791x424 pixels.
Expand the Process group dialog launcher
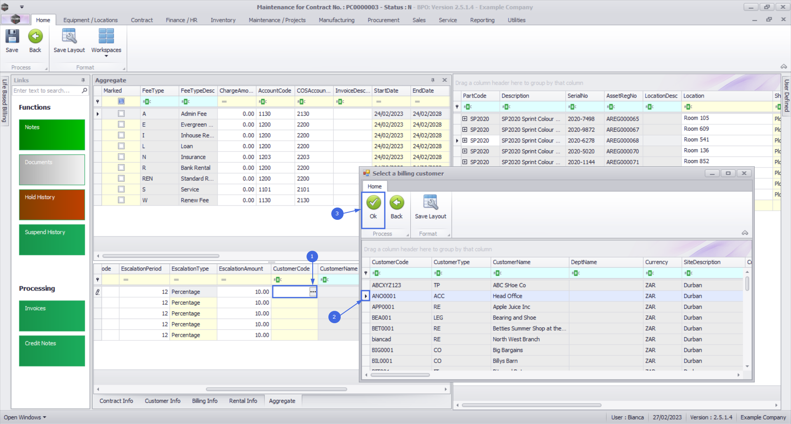point(46,68)
